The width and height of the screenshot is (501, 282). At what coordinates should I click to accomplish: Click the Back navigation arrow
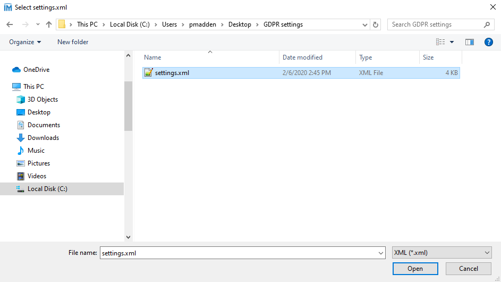(x=10, y=24)
